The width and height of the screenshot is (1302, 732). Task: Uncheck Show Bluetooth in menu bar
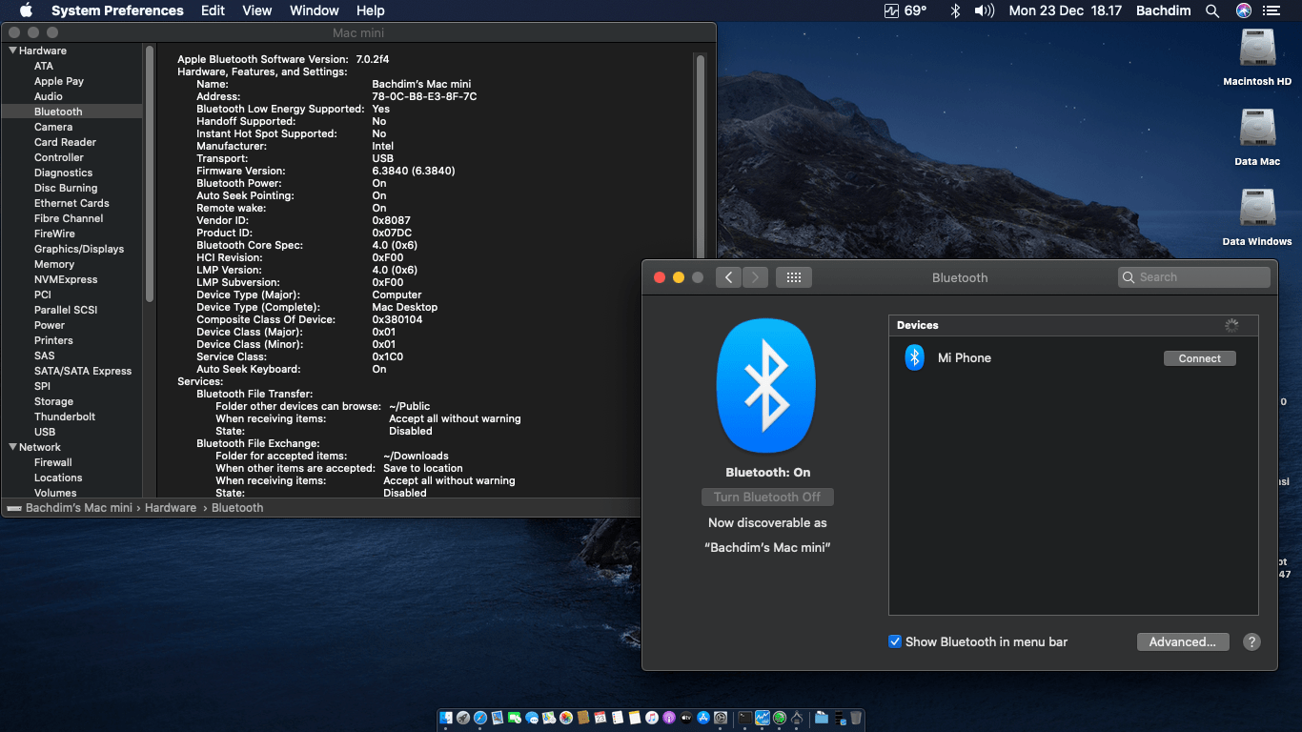(895, 641)
